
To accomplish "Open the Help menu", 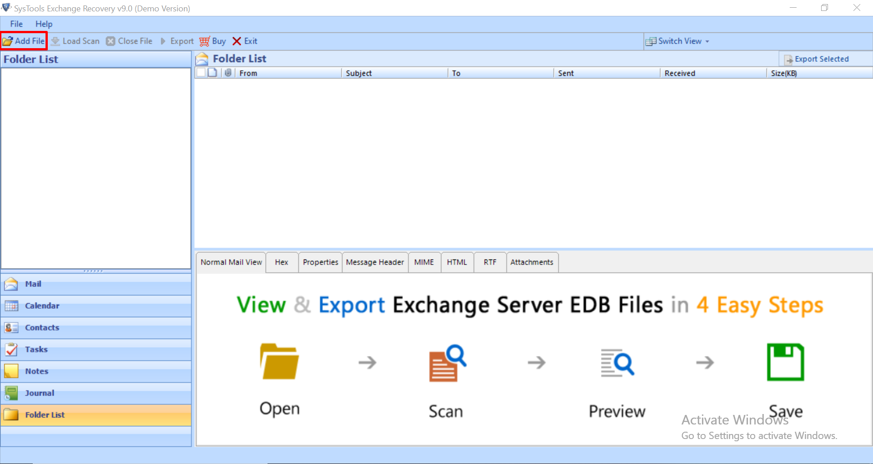I will (x=44, y=24).
